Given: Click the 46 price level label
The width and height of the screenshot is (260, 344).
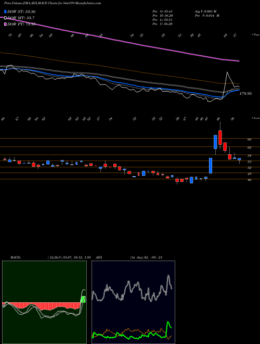Looking at the screenshot, I should point(249,180).
